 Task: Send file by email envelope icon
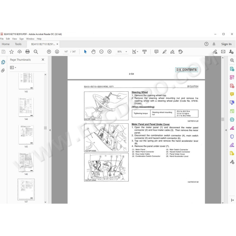pos(223,52)
